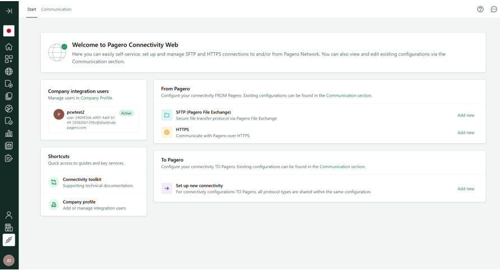
Task: Click the HTTPS row title
Action: click(182, 130)
